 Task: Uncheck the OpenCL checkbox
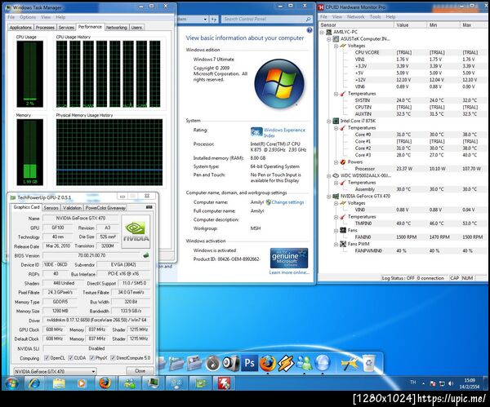47,358
